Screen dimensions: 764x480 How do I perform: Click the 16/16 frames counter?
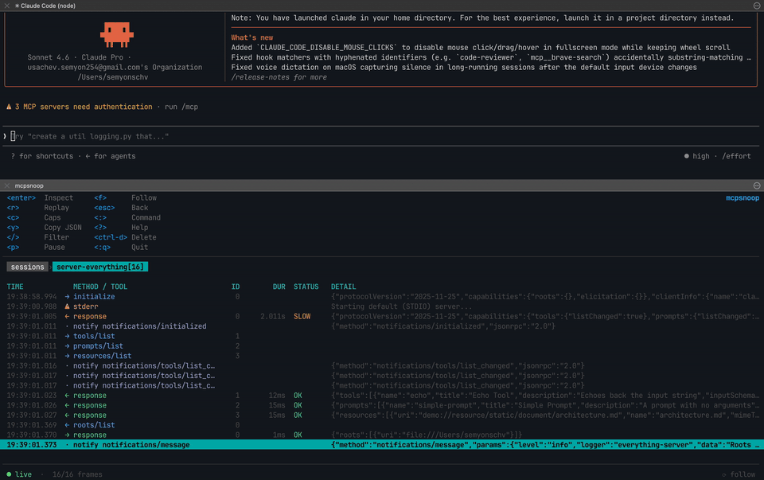coord(77,474)
